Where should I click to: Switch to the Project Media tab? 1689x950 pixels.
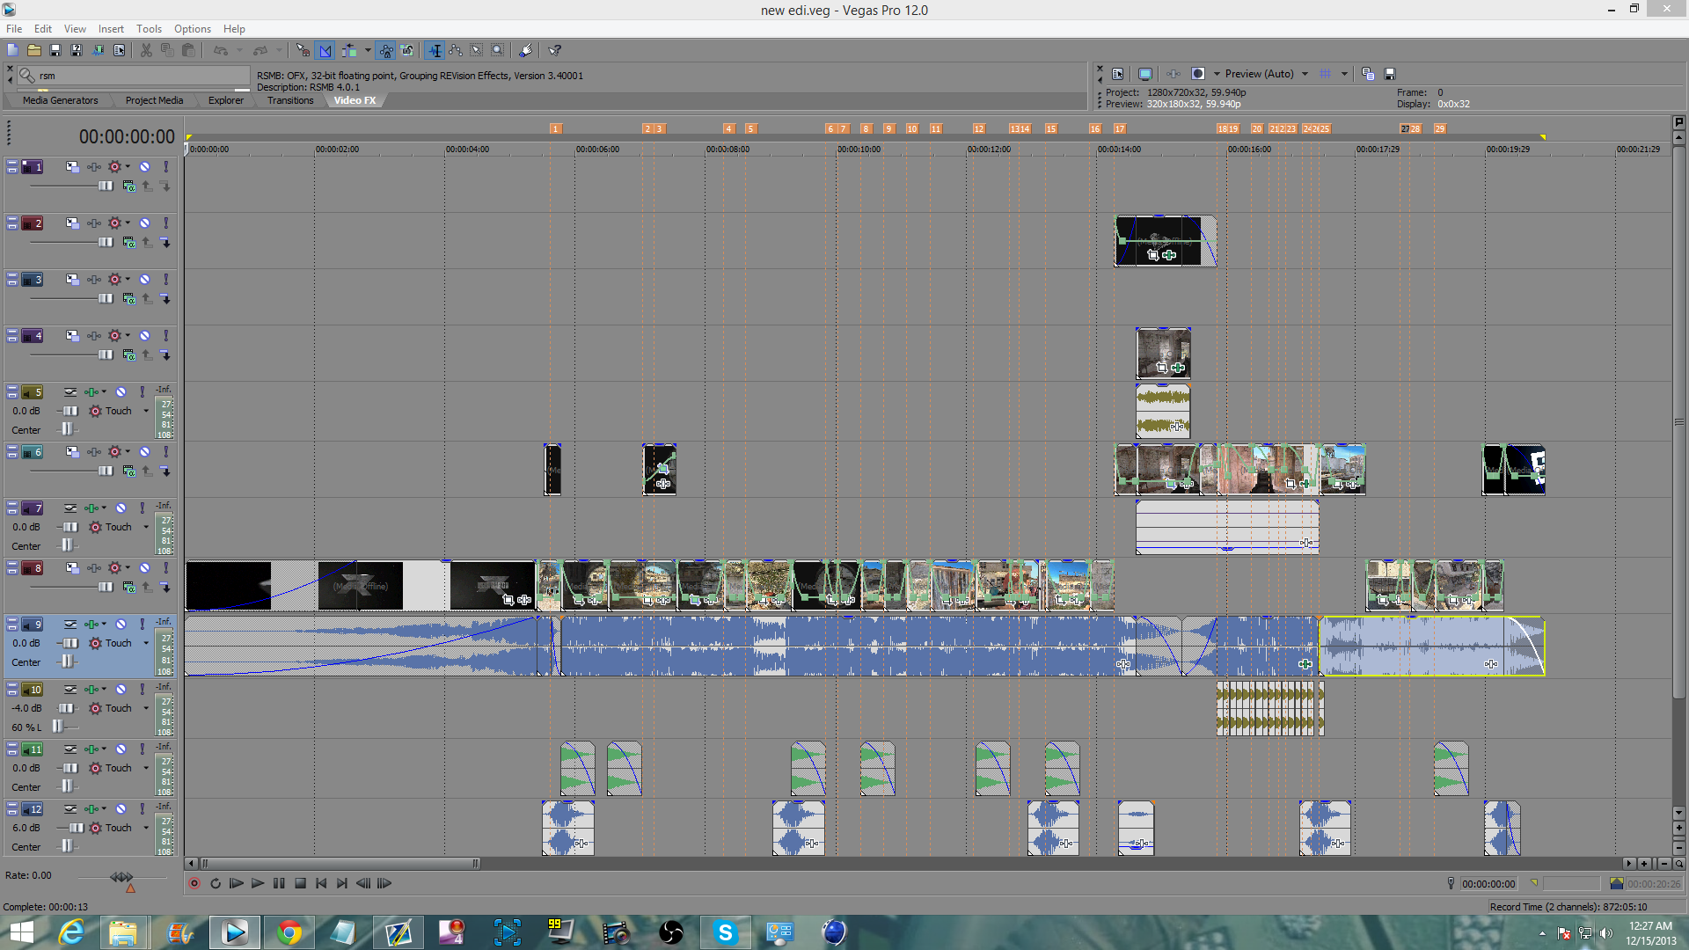coord(154,100)
